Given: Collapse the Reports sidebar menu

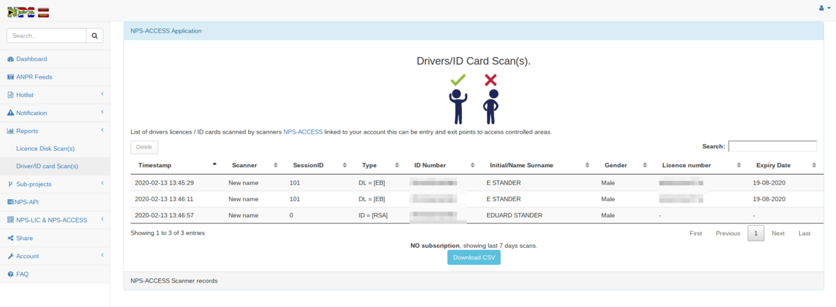Looking at the screenshot, I should pos(26,131).
